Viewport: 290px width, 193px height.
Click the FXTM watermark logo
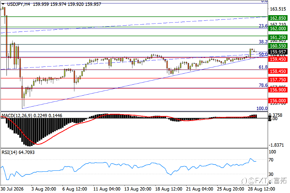click(264, 180)
